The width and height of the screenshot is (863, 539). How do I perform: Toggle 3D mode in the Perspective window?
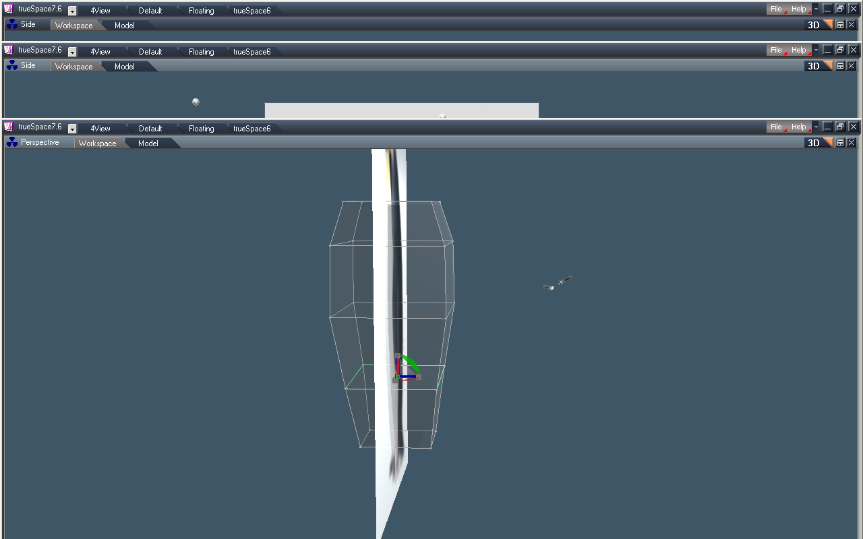(813, 142)
